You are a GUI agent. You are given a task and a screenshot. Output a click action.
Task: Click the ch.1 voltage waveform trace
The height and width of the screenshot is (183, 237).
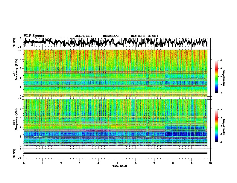[x=115, y=42]
